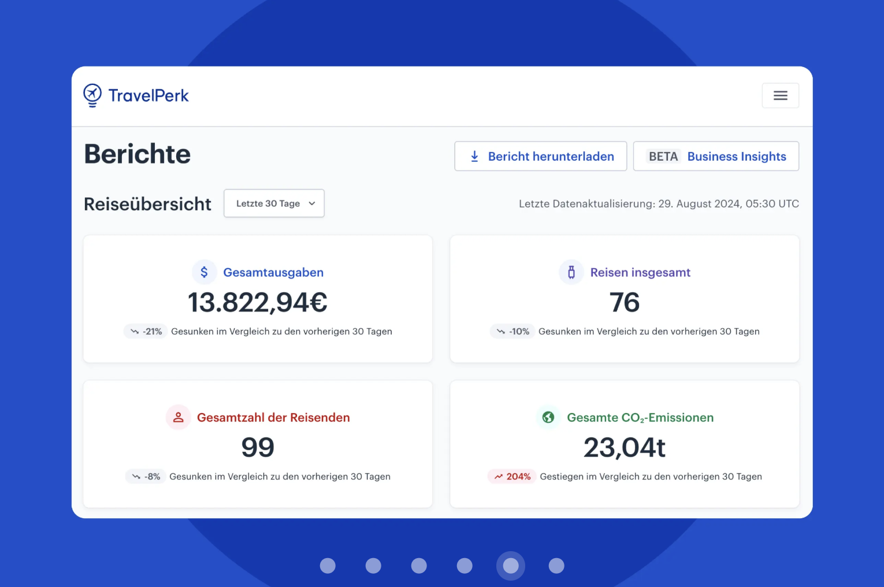884x587 pixels.
Task: Go to the second carousel dot
Action: (x=373, y=566)
